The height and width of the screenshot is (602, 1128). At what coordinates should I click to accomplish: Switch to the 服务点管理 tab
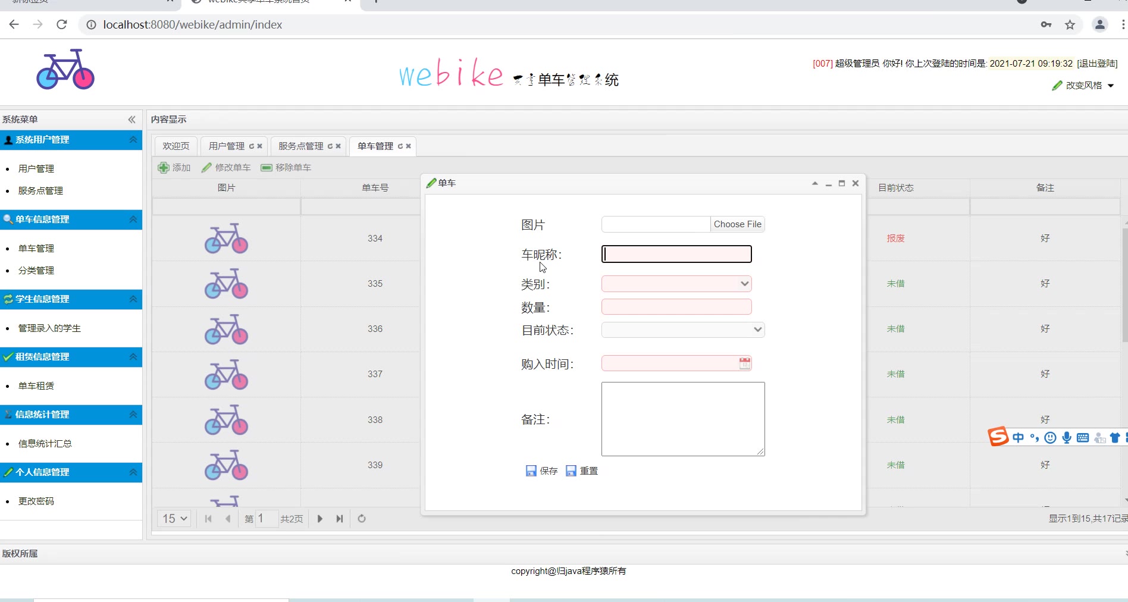click(301, 146)
